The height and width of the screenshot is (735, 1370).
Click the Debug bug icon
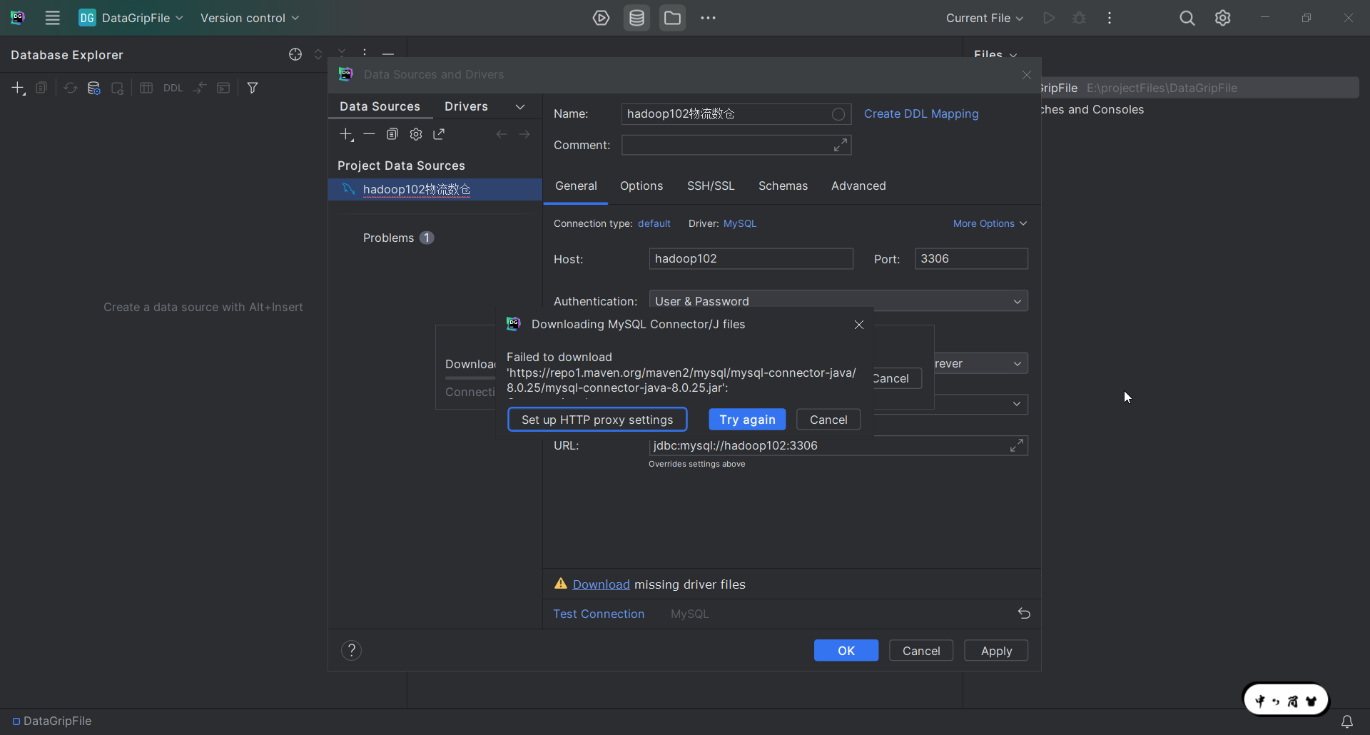click(x=1079, y=18)
